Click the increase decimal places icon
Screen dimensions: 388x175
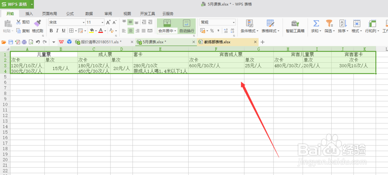click(225, 31)
